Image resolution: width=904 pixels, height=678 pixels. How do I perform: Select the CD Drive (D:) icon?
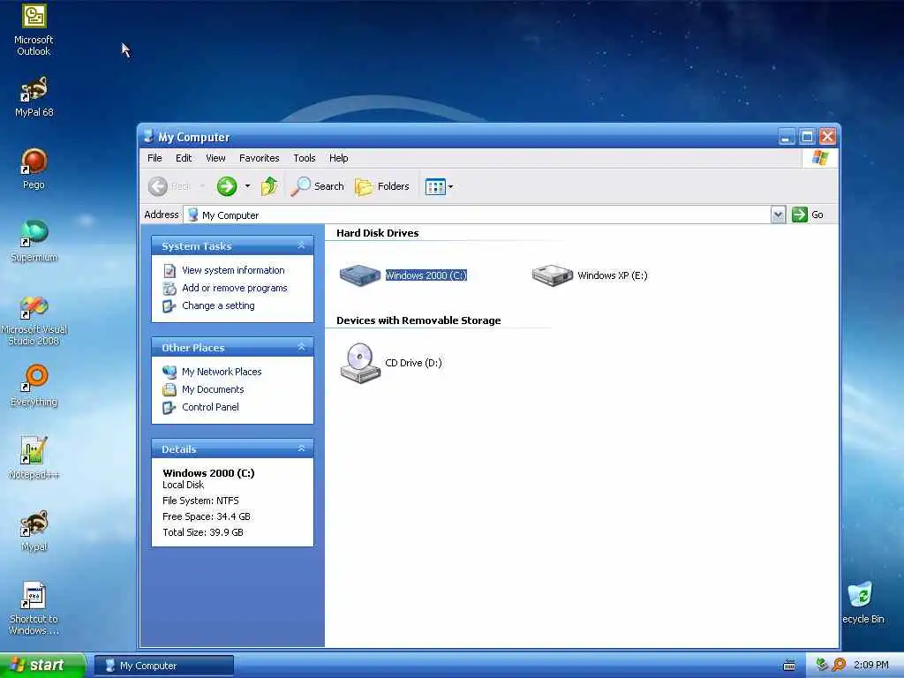point(360,363)
